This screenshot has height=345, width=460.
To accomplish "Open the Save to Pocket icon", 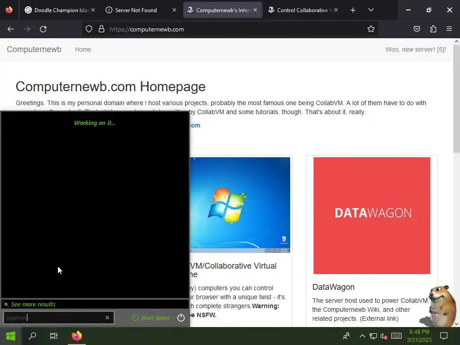I will click(x=416, y=29).
